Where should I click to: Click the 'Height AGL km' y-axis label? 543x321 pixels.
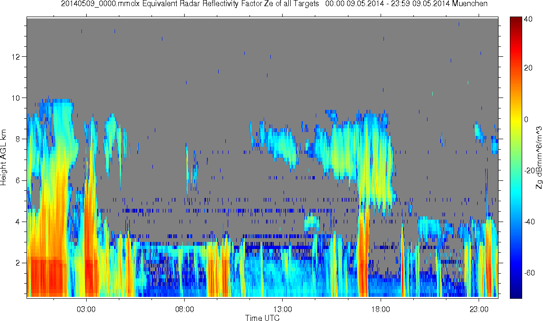click(x=3, y=157)
